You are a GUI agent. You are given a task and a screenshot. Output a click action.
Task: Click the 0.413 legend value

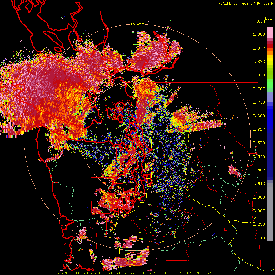pos(259,184)
